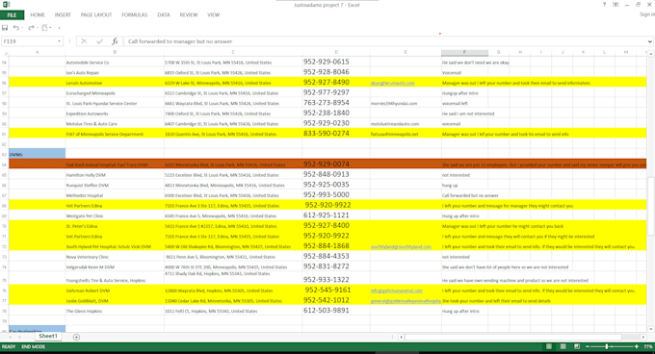Click horizontal scrollbar left arrow

(401, 337)
